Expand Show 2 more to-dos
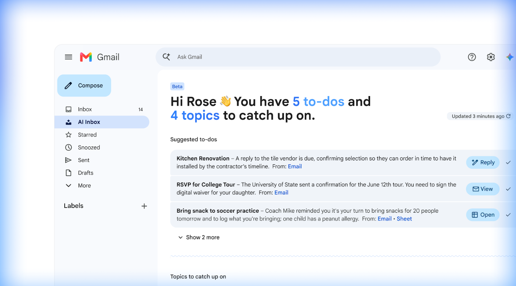The width and height of the screenshot is (516, 286). click(199, 237)
